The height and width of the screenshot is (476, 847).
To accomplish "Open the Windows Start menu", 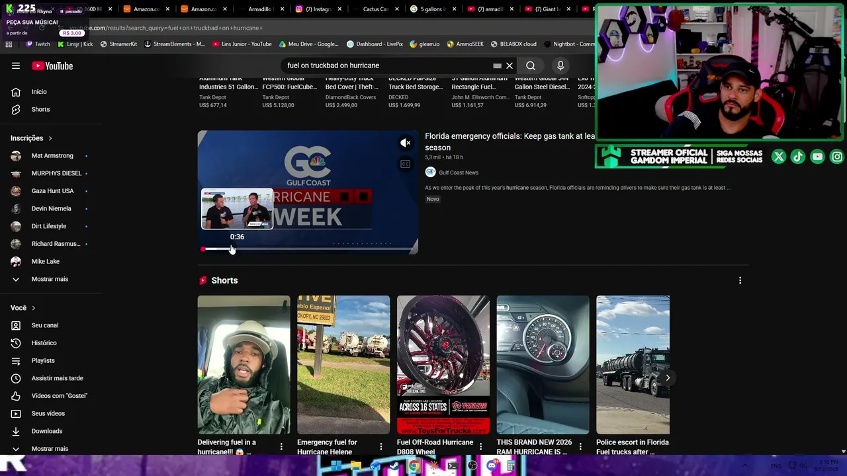I will (336, 466).
